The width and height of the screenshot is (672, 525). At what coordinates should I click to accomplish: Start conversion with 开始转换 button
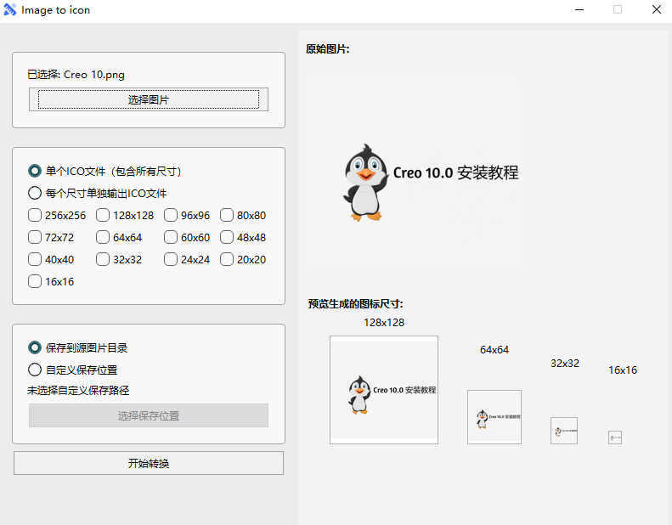coord(149,463)
